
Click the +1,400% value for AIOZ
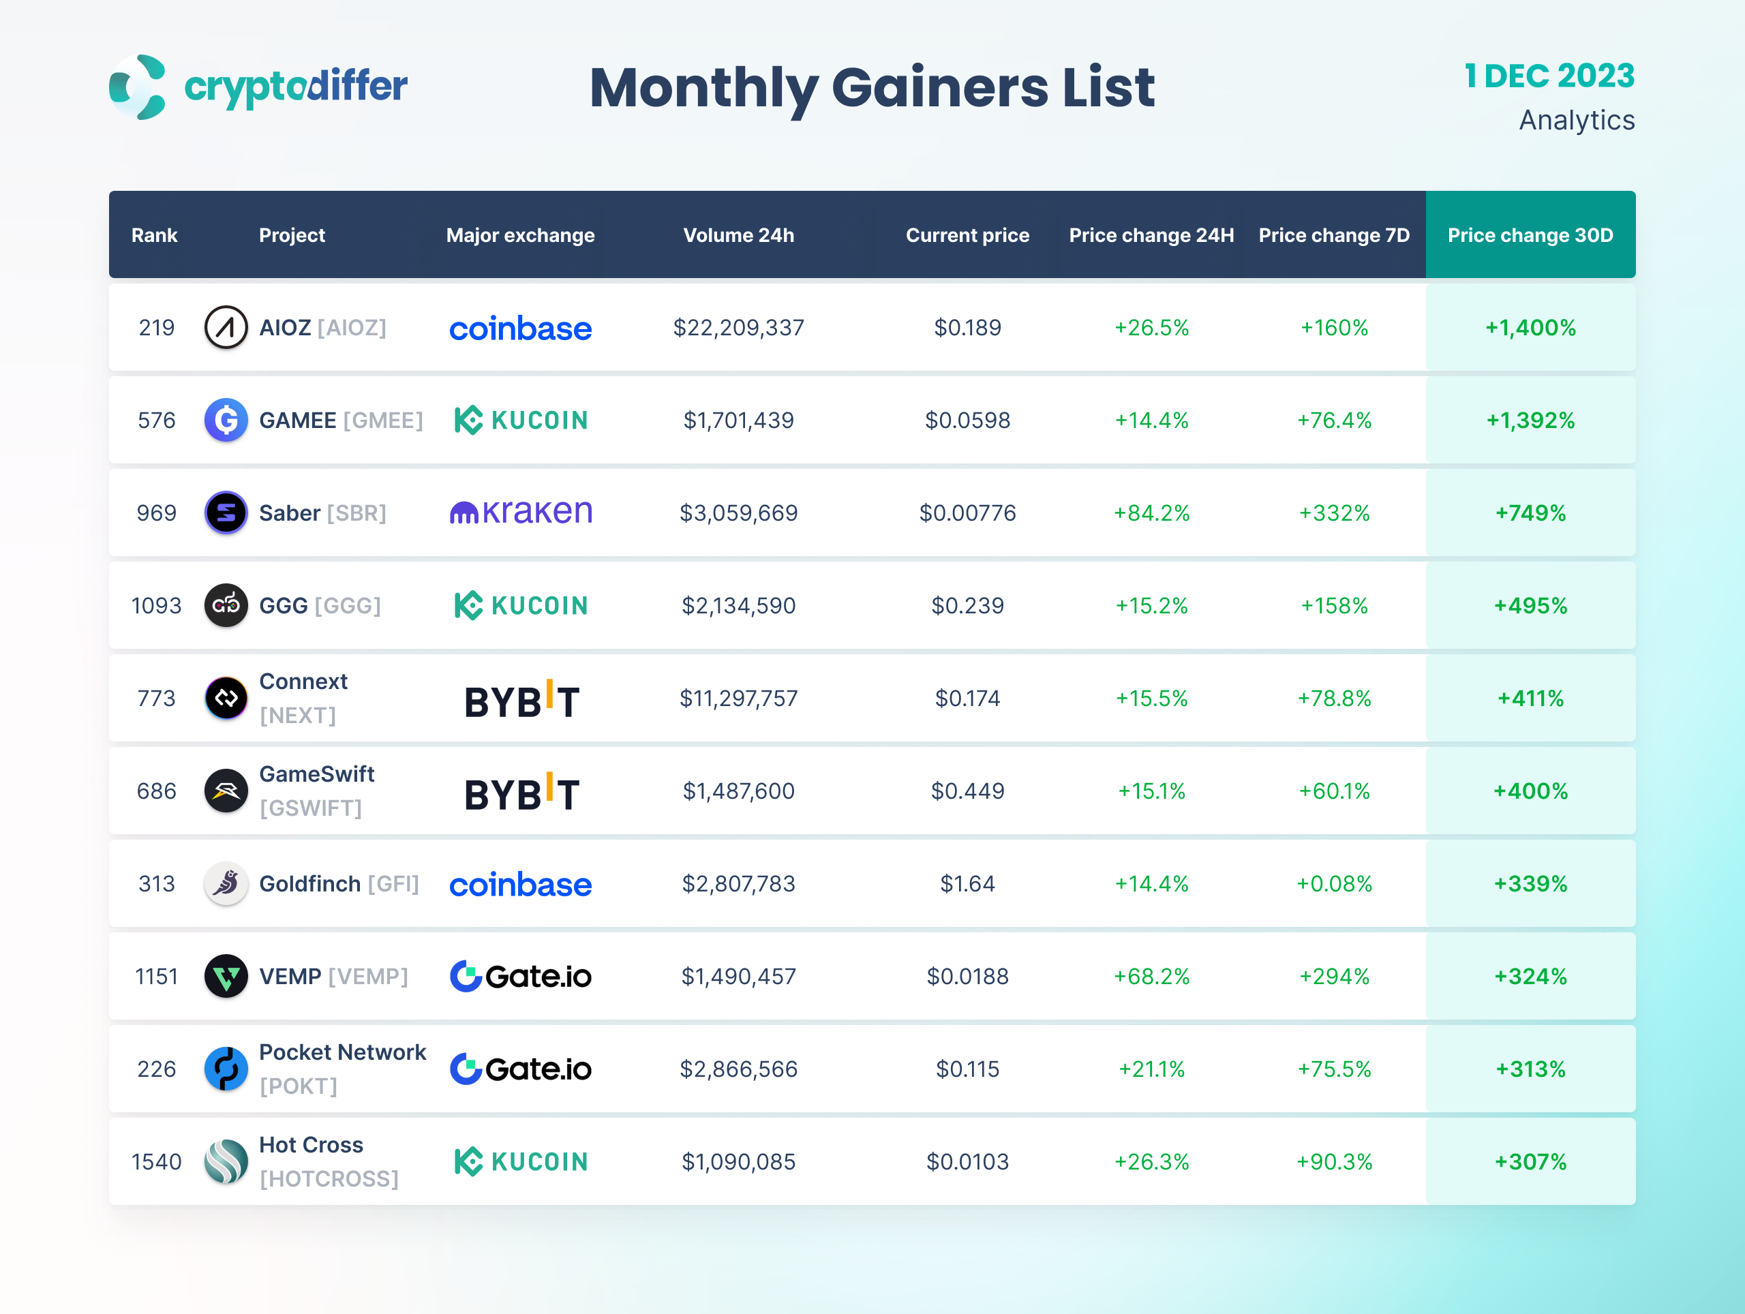(x=1530, y=327)
